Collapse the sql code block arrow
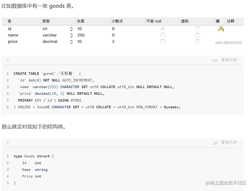 [7, 60]
